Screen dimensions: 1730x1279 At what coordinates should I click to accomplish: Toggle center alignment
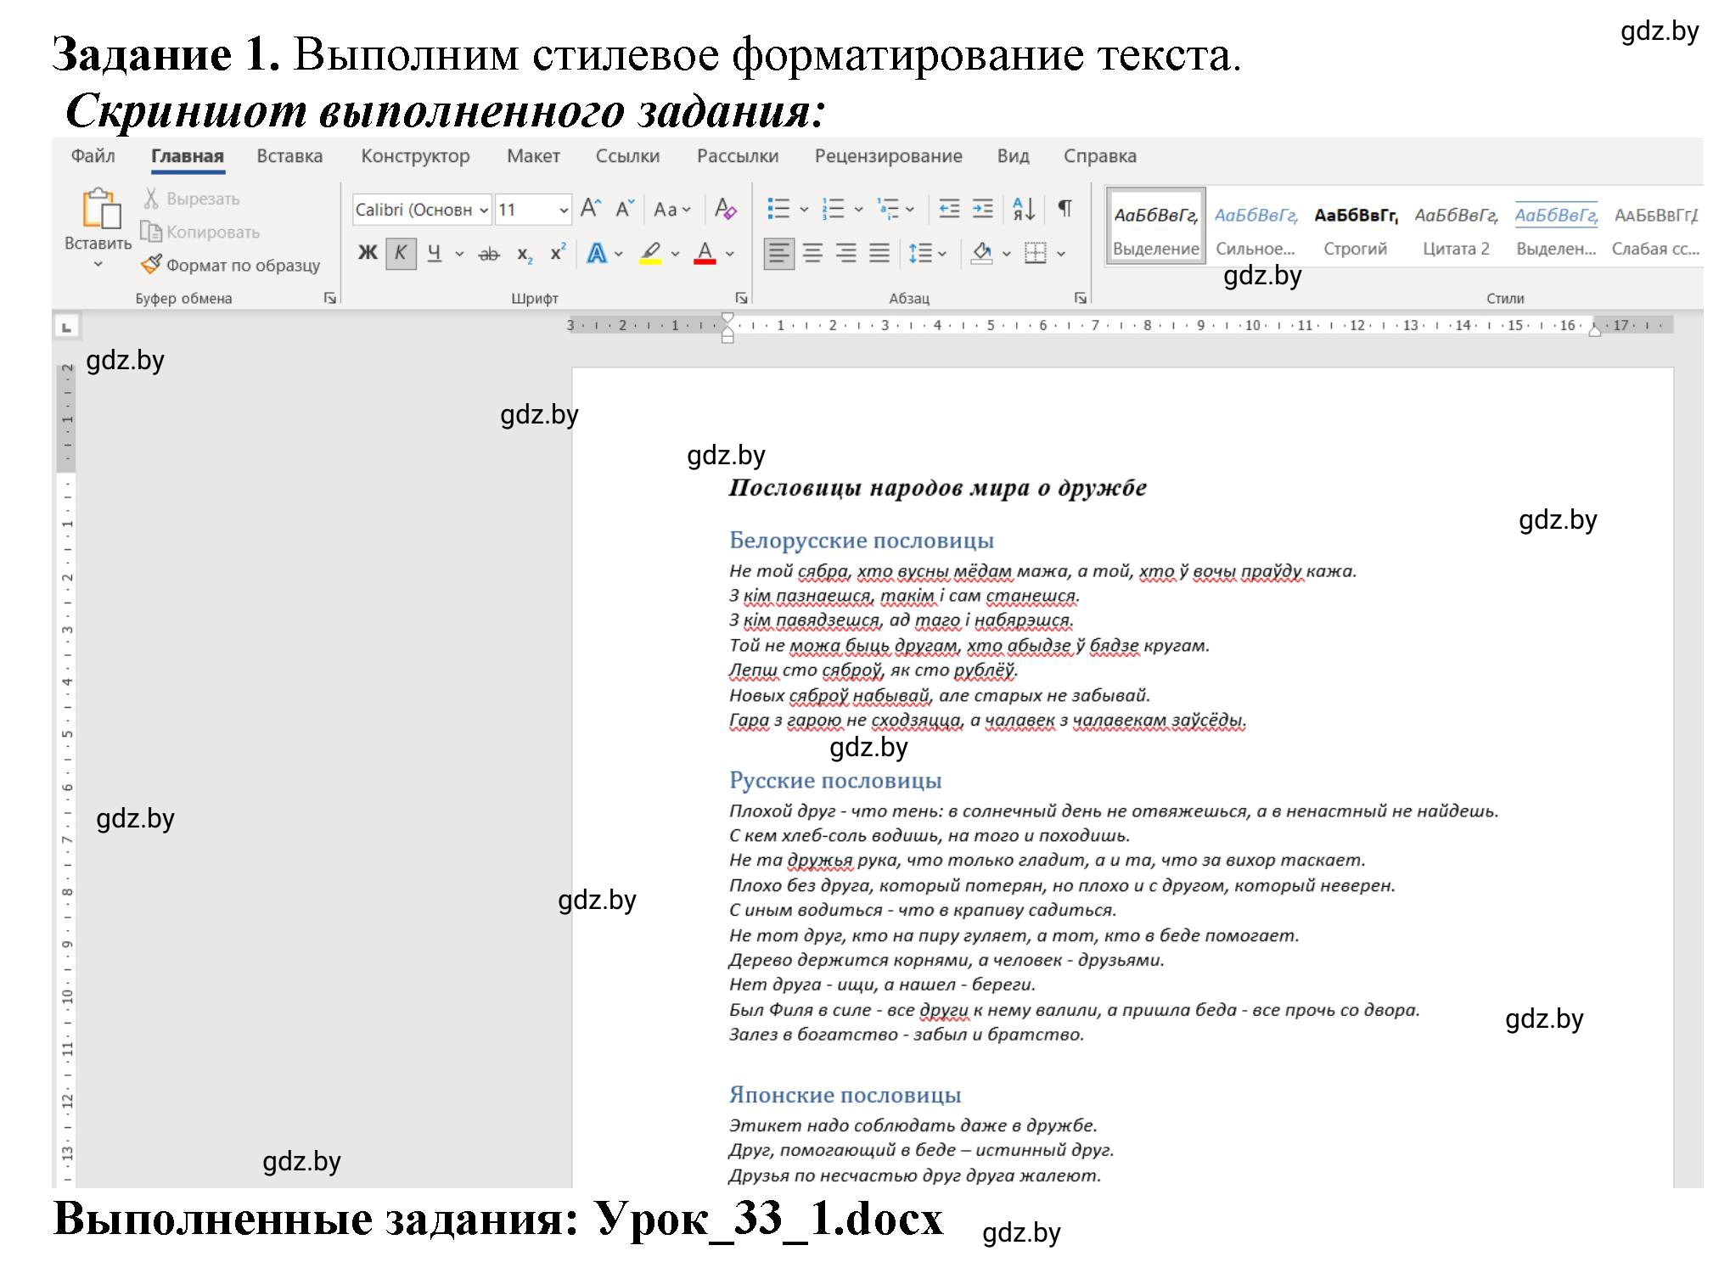(x=813, y=253)
